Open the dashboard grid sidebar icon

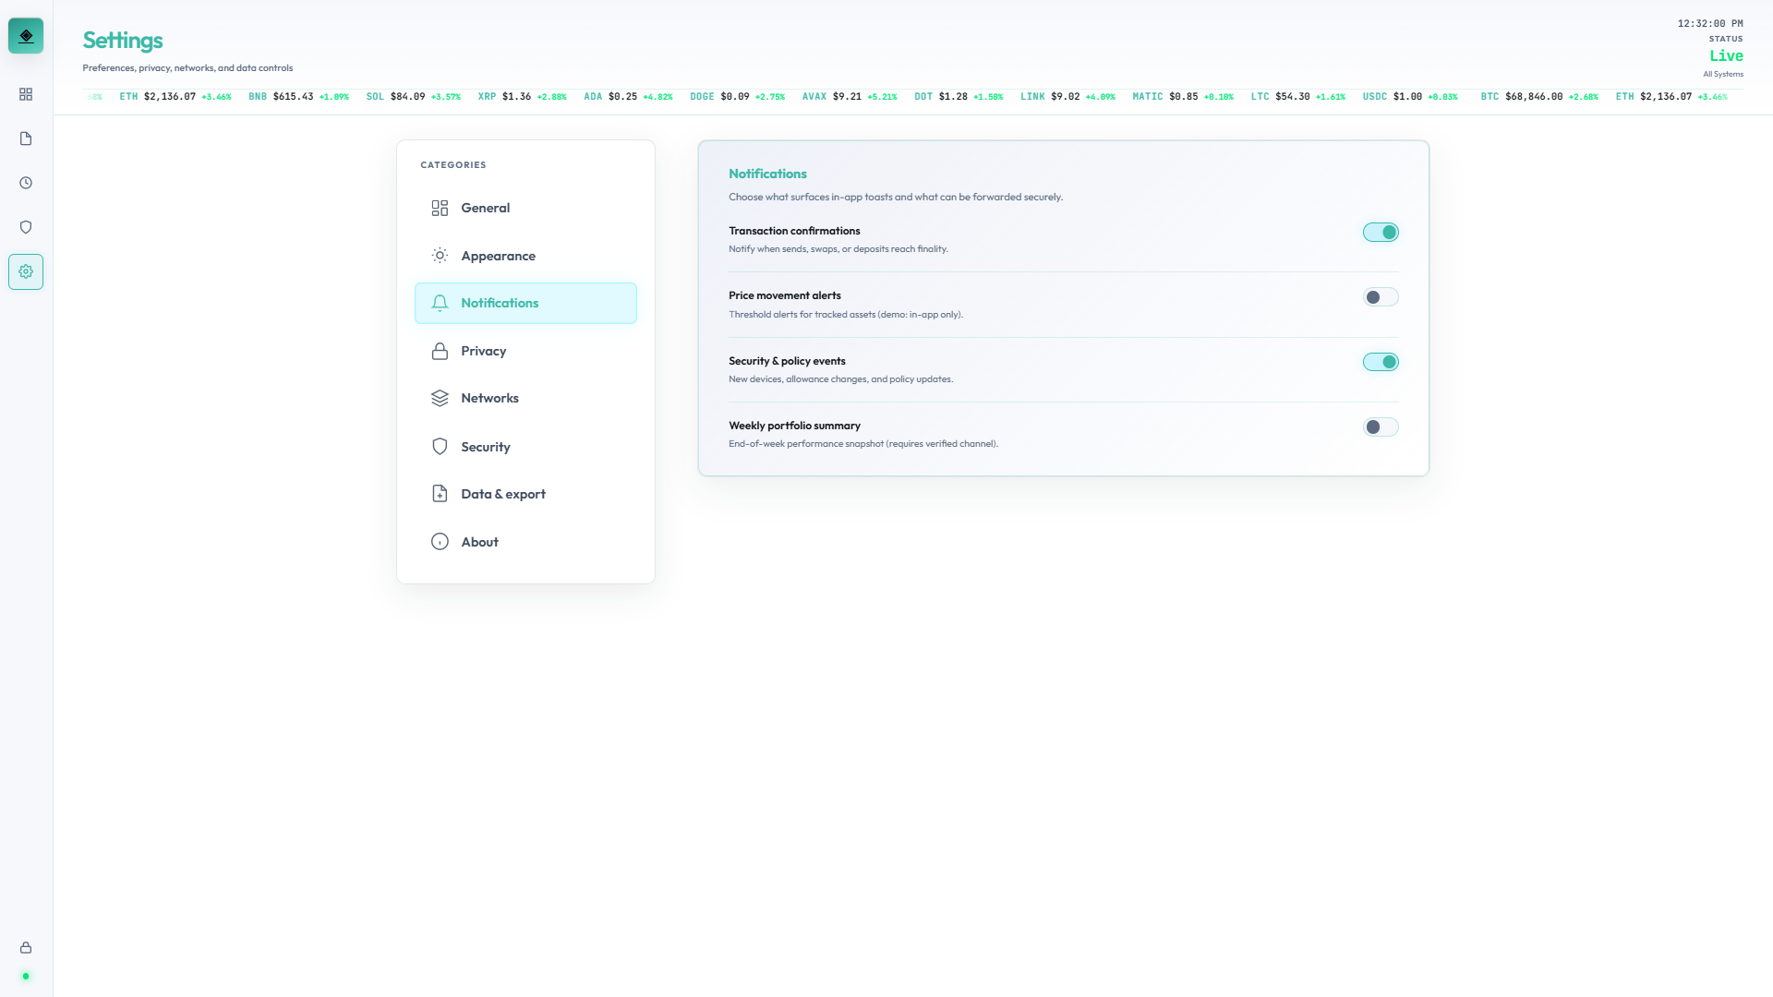point(26,94)
